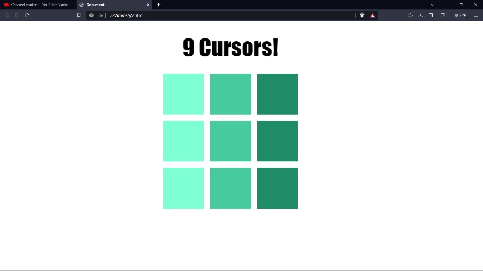Close the Document tab

(x=148, y=5)
